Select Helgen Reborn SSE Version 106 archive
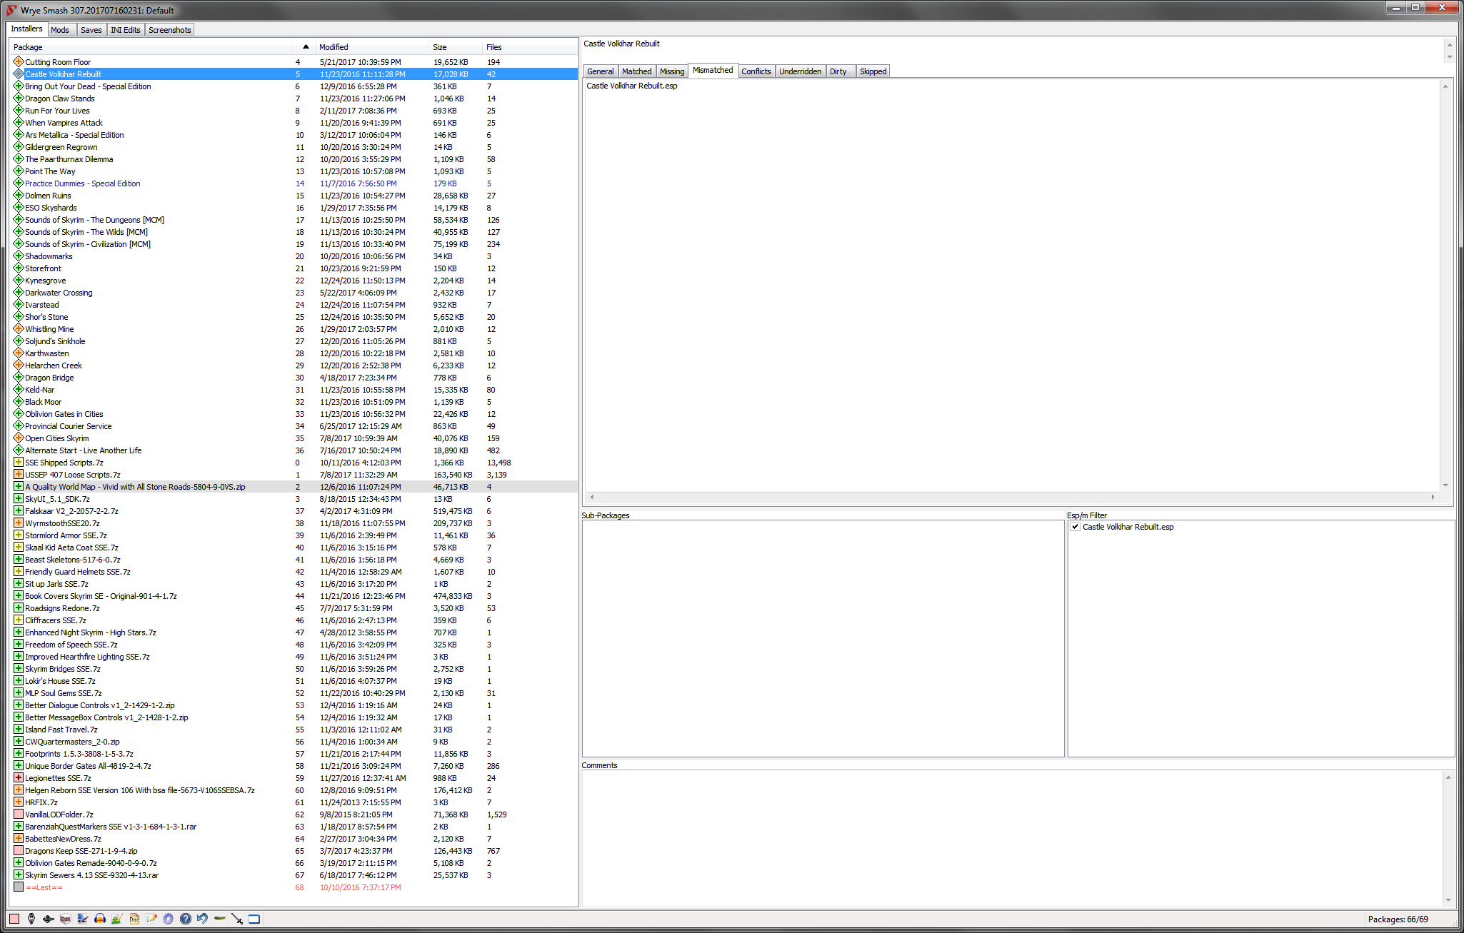Screen dimensions: 1464x933 coord(294,790)
